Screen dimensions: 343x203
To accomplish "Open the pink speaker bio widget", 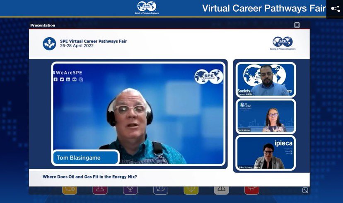I will coord(100,190).
